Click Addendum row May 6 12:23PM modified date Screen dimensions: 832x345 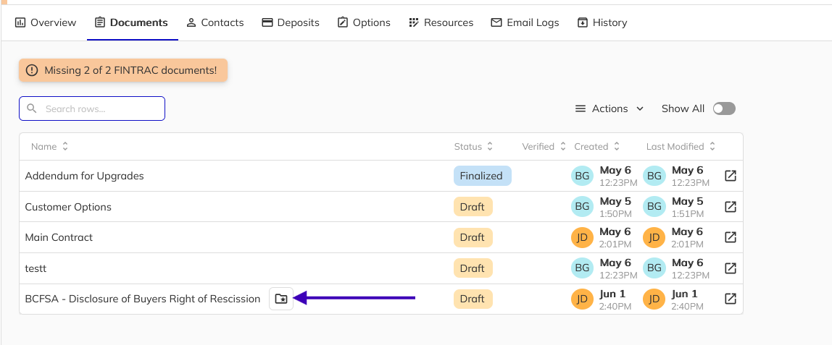click(x=691, y=176)
